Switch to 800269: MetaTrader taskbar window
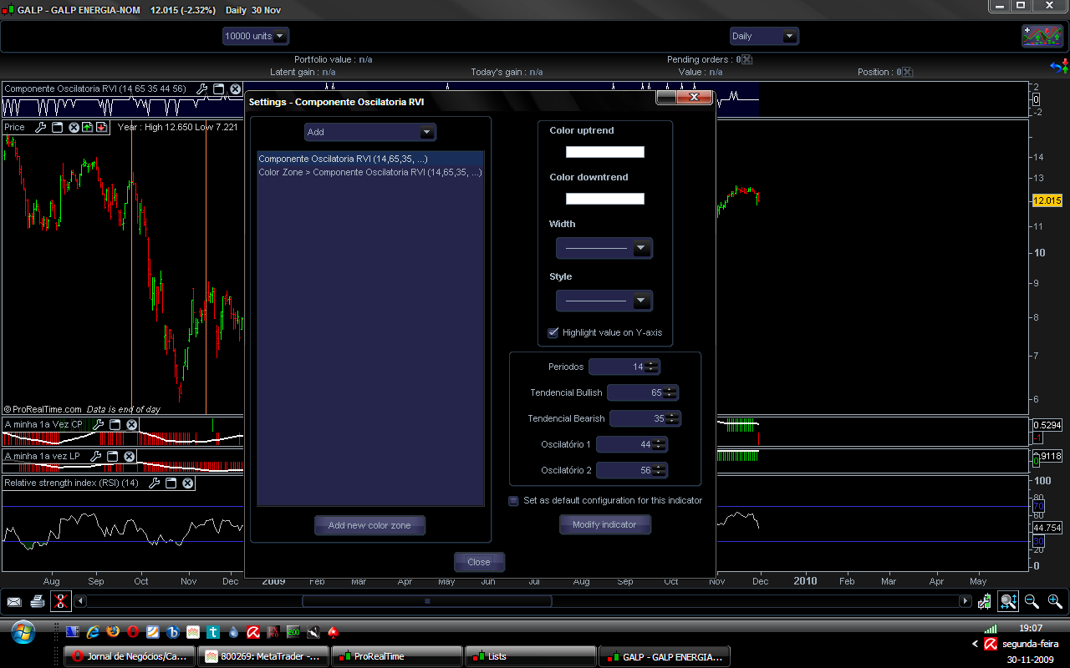1070x668 pixels. tap(263, 656)
